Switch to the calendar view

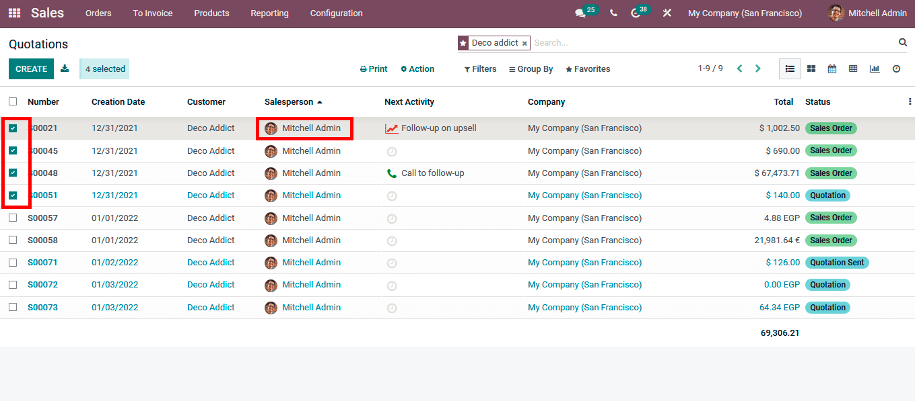[832, 68]
